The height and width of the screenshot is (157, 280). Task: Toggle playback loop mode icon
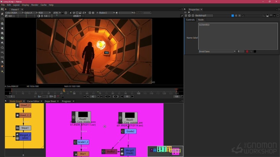tap(55, 96)
